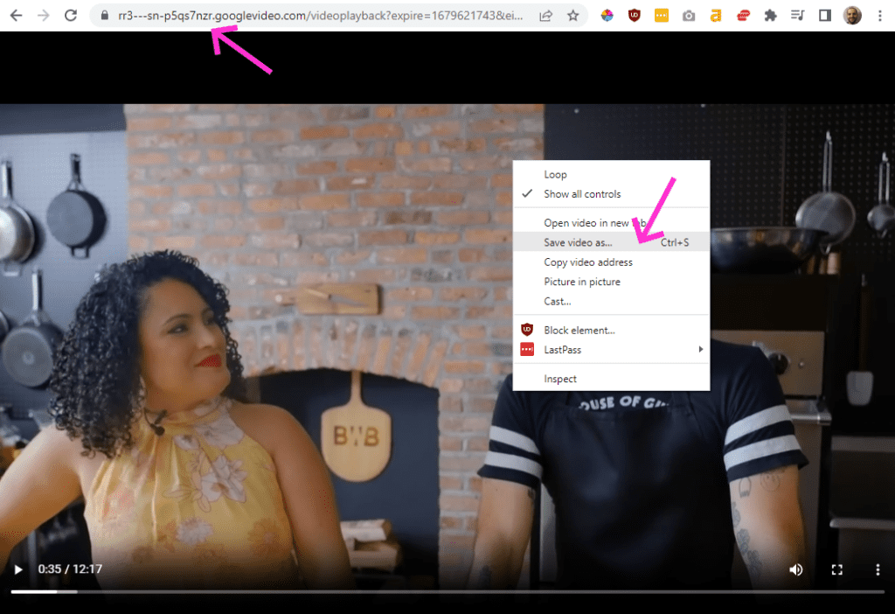This screenshot has width=895, height=614.
Task: Play the video with the play button
Action: 17,569
